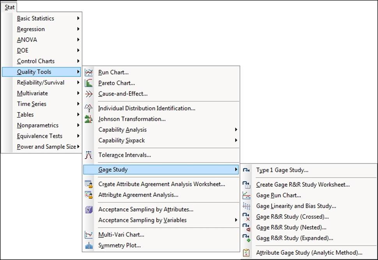Open Attribute Agreement Analysis

[x=138, y=195]
